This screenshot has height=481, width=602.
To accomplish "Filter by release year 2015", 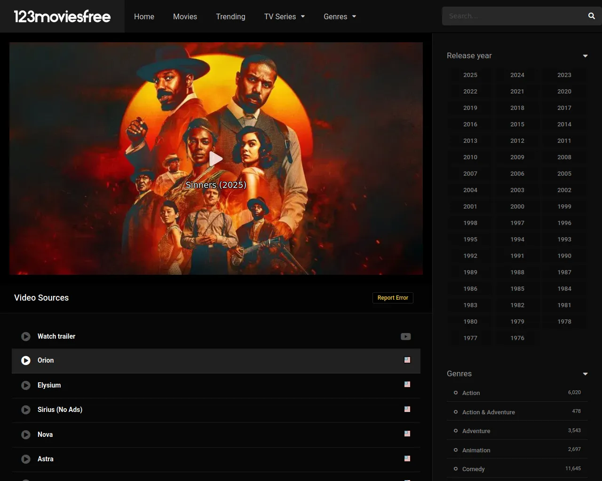I will pyautogui.click(x=517, y=124).
